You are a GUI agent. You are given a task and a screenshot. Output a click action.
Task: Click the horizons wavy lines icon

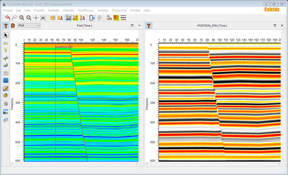click(x=6, y=43)
